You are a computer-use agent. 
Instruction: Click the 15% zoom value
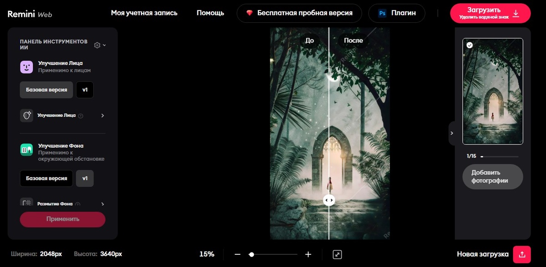click(207, 254)
